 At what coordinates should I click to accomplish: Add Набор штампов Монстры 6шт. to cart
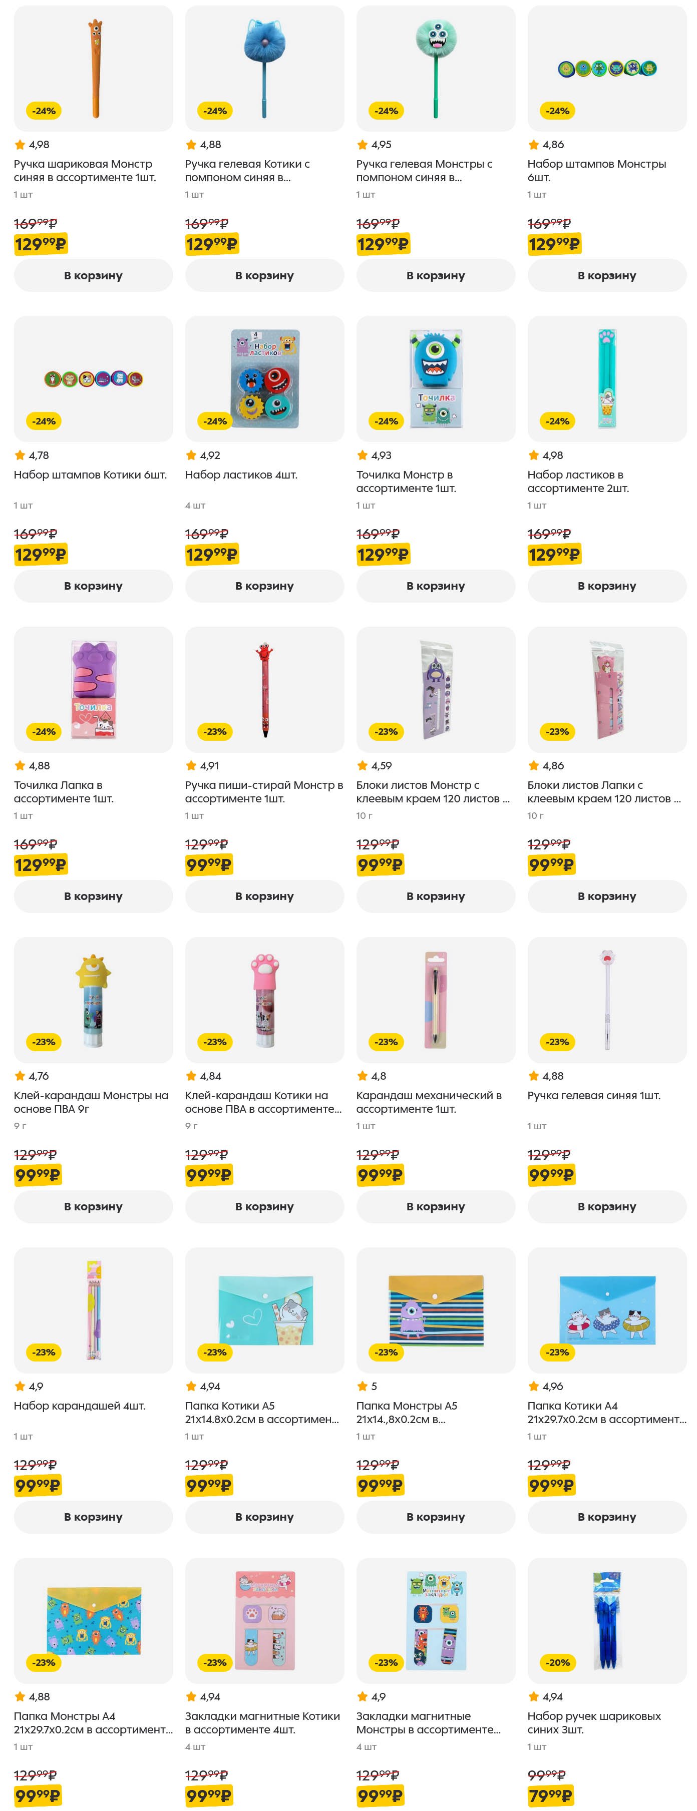606,276
